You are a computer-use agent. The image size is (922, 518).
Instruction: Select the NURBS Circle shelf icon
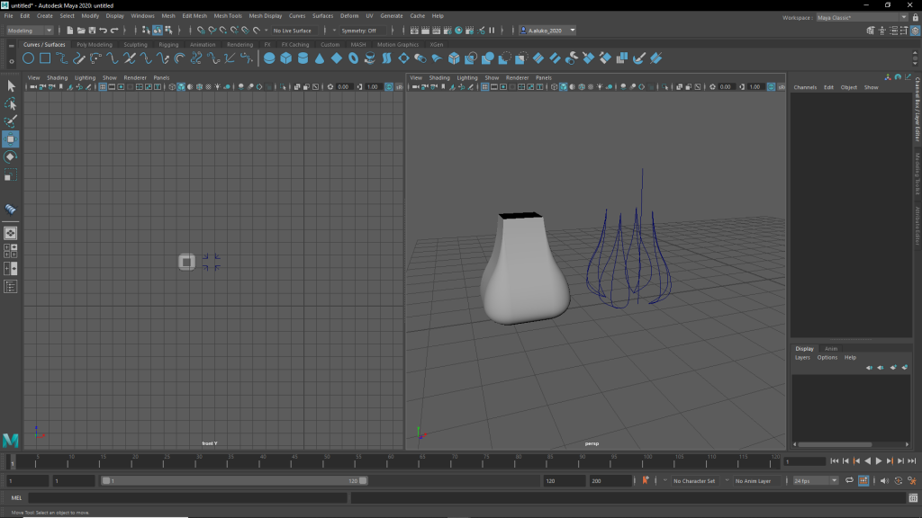tap(29, 58)
